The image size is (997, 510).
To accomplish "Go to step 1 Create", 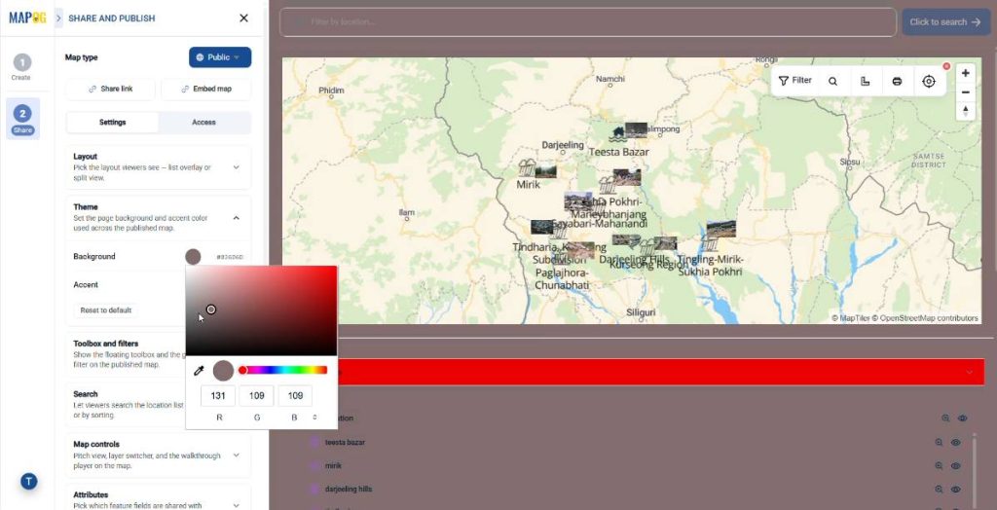I will 21,67.
